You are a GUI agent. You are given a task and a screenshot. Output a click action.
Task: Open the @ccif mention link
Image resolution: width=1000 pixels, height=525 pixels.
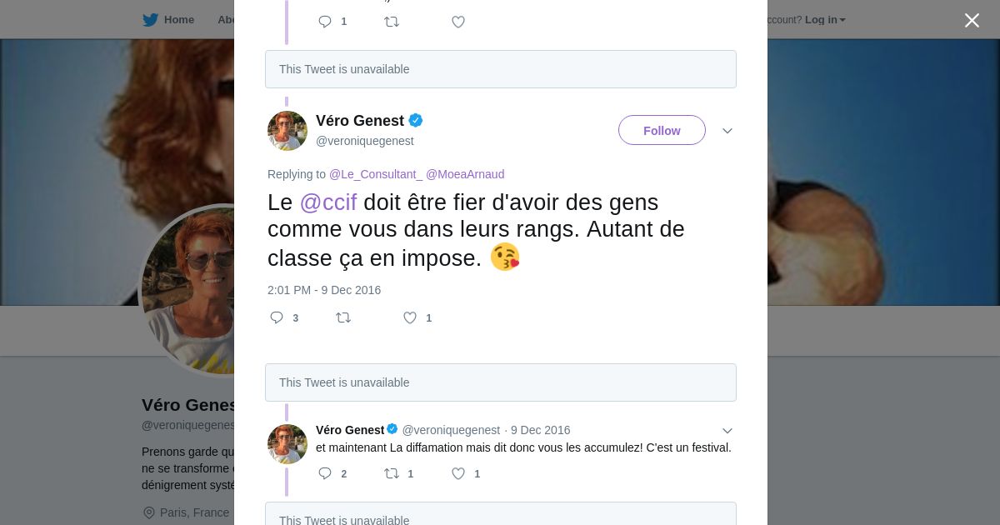pyautogui.click(x=328, y=202)
